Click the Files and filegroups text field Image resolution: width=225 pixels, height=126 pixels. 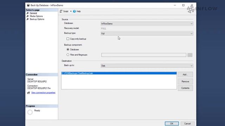pos(144,55)
